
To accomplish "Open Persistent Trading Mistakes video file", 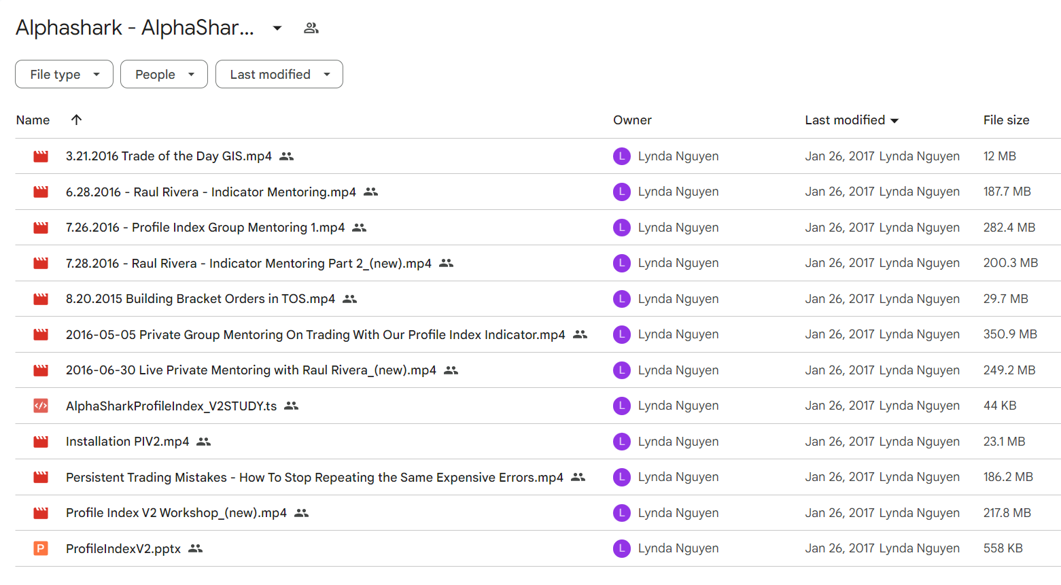I will coord(315,477).
